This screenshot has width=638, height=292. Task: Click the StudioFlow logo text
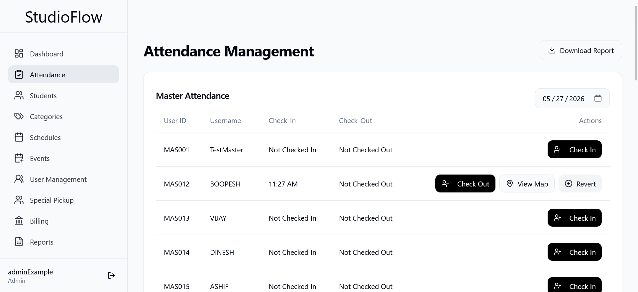coord(63,17)
